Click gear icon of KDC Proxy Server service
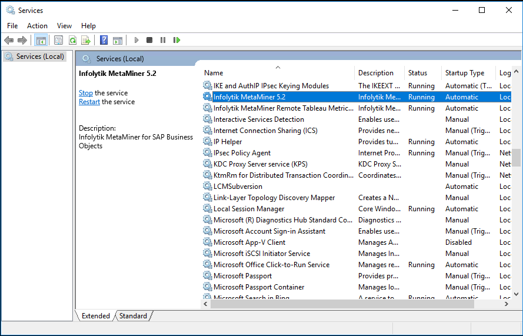This screenshot has height=336, width=523. [208, 164]
